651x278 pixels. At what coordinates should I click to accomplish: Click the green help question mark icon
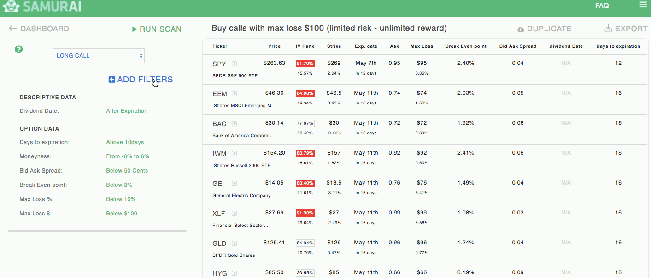pos(19,49)
